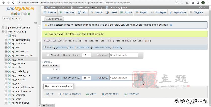Viewport: 211px width, 107px height.
Task: Click the lower Search this table field
Action: pyautogui.click(x=124, y=78)
